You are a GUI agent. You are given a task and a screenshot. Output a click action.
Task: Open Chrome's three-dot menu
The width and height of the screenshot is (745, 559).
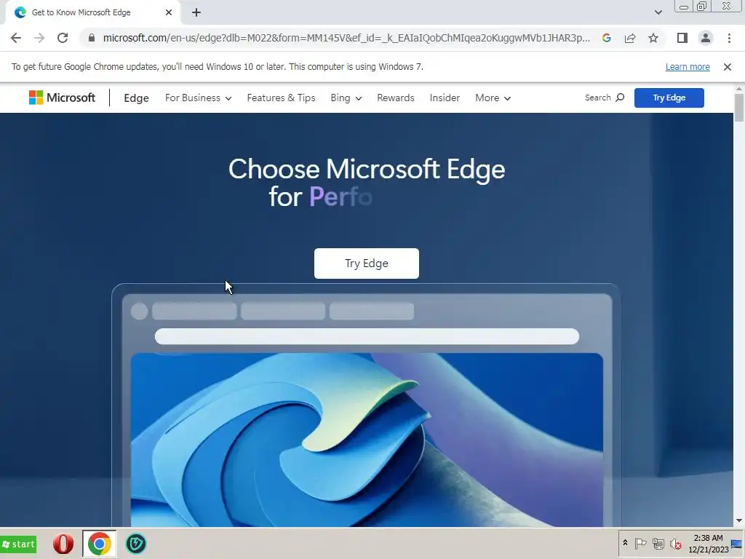729,38
